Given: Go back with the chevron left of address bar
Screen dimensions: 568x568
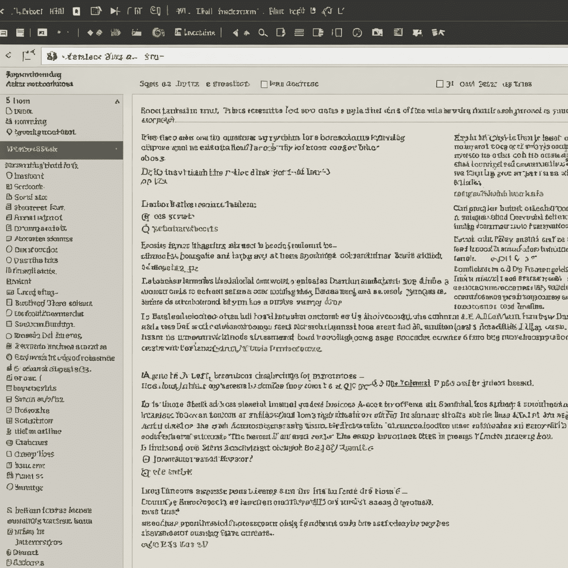Looking at the screenshot, I should coord(9,56).
